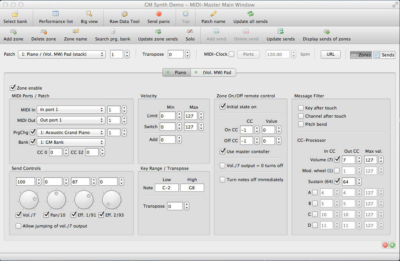The width and height of the screenshot is (400, 261).
Task: Click the Vol./7 send knob
Action: [x=29, y=200]
